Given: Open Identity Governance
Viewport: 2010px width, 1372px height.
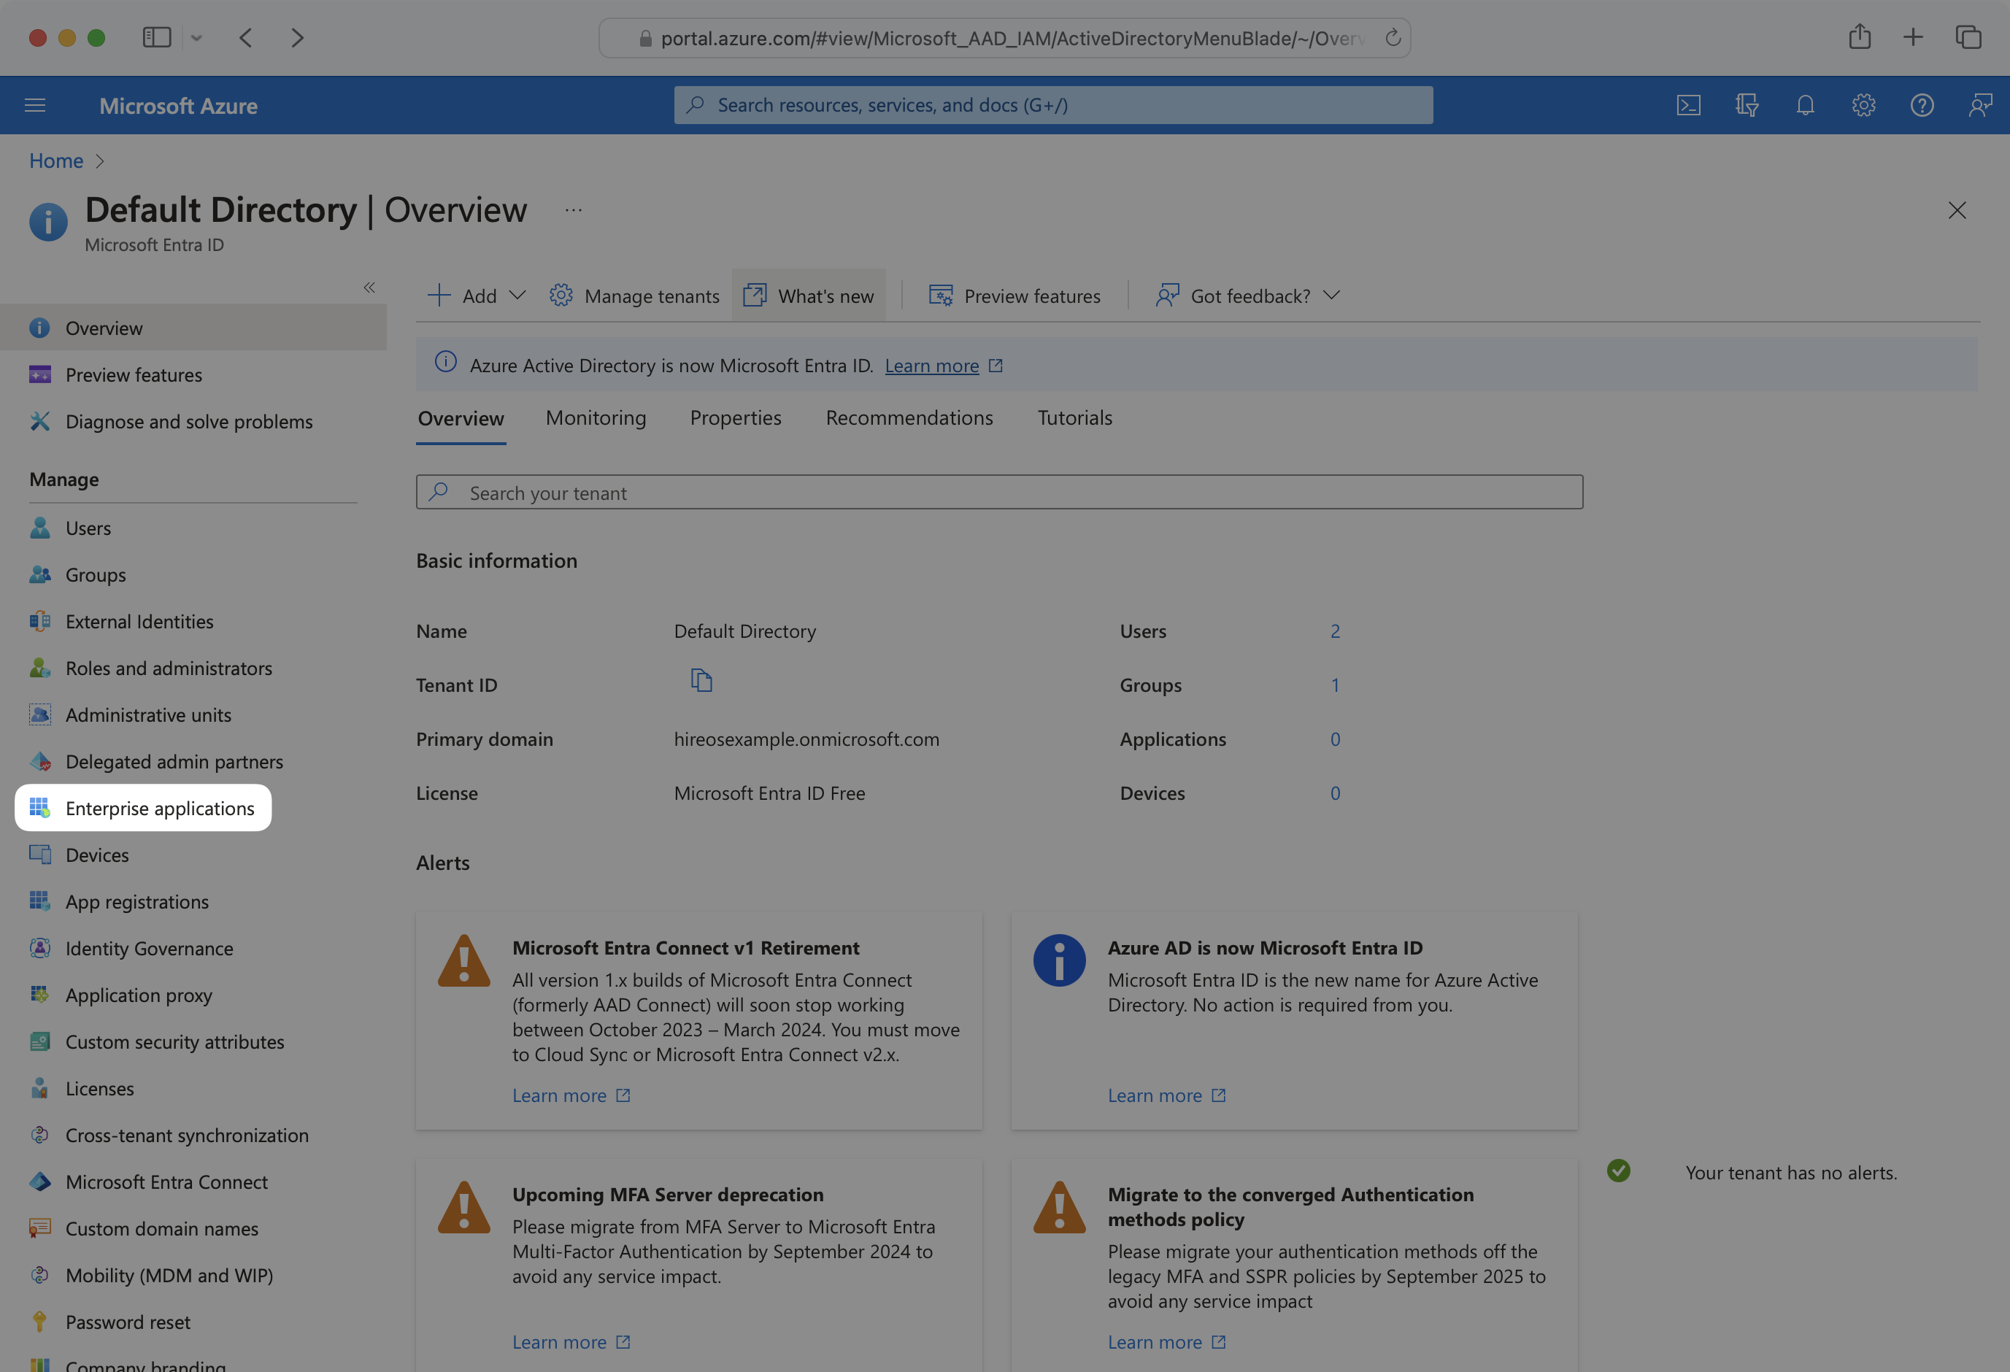Looking at the screenshot, I should 149,948.
